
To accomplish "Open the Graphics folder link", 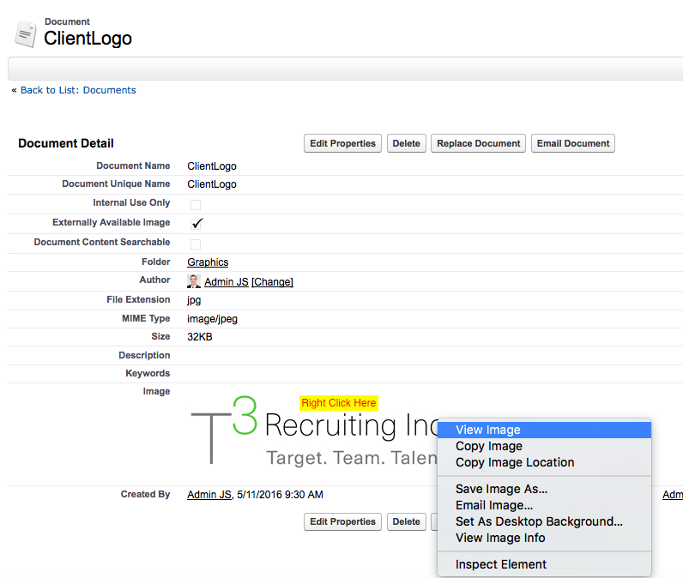I will click(208, 262).
